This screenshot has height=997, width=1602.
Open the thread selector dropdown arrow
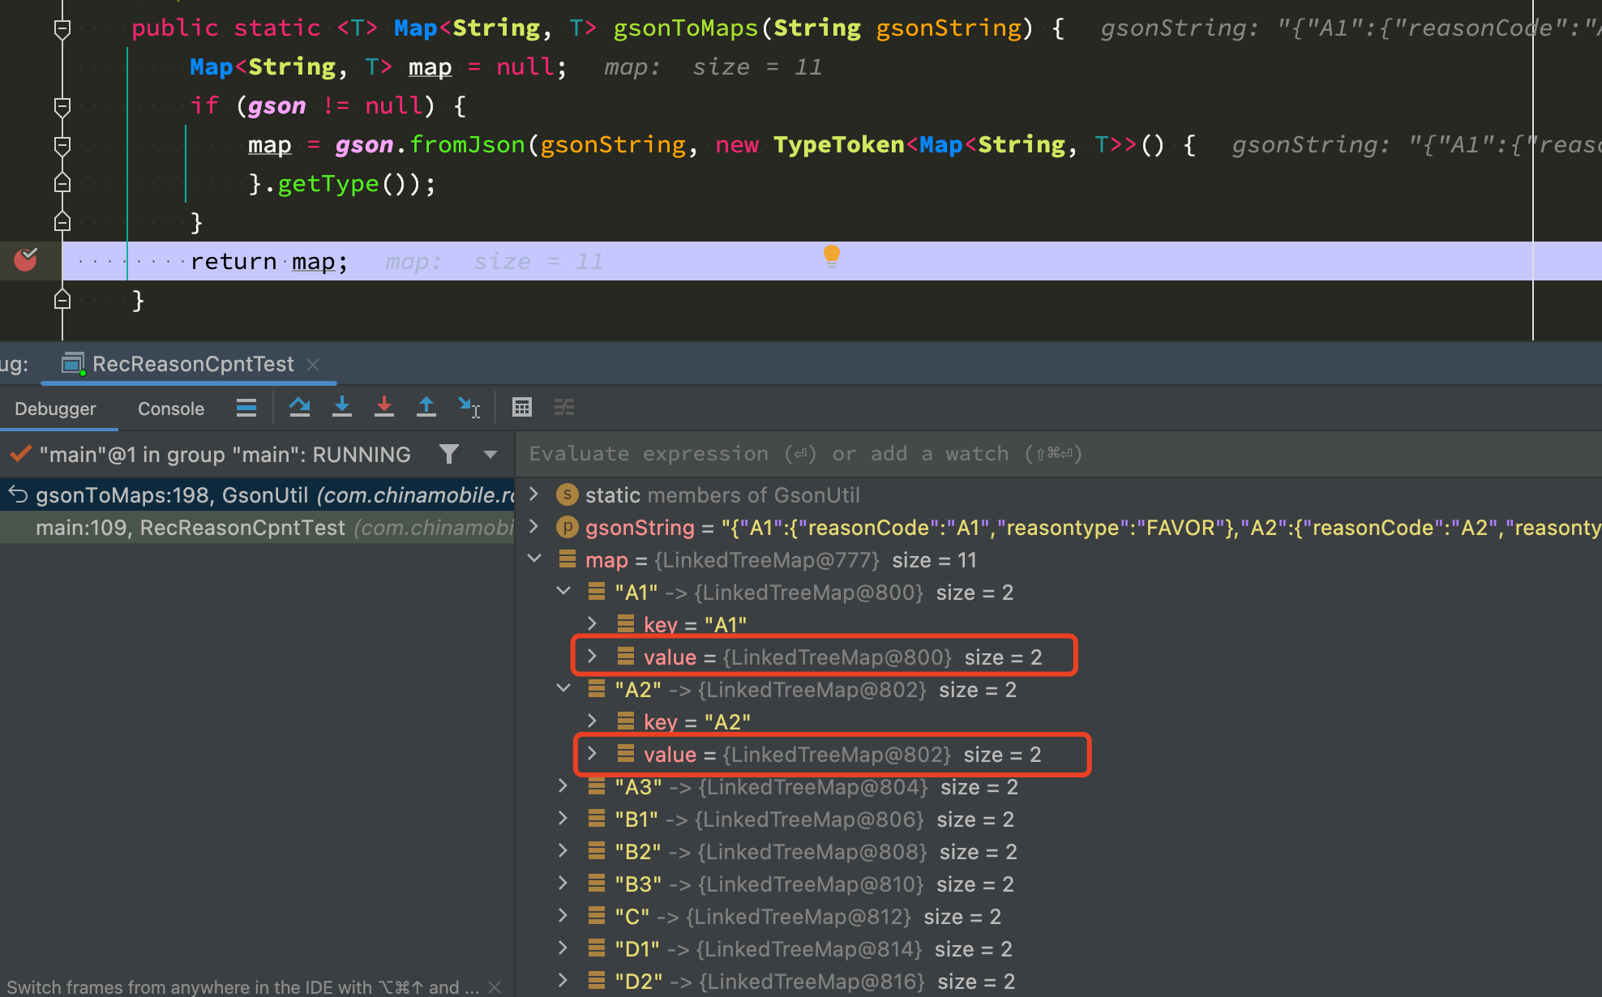[490, 455]
